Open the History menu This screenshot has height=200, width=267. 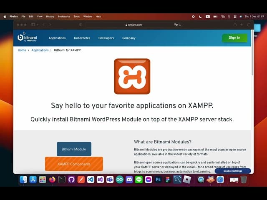tap(50, 17)
